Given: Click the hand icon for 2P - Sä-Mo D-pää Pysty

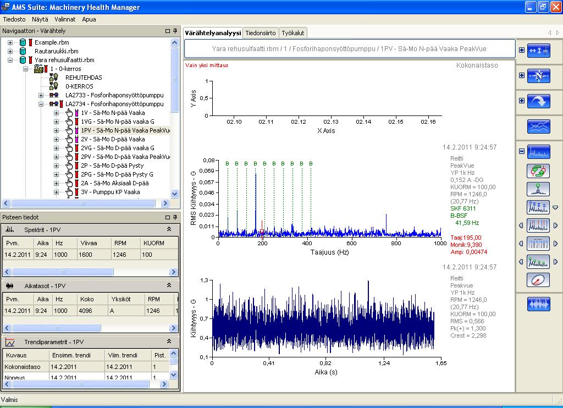Looking at the screenshot, I should point(69,166).
